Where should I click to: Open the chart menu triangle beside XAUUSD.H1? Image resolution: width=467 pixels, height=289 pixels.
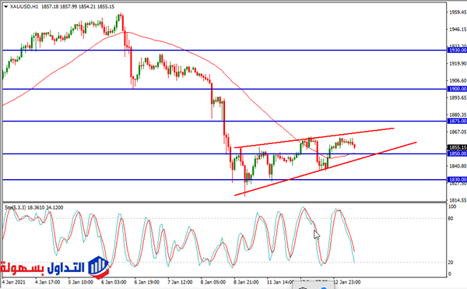pyautogui.click(x=5, y=6)
